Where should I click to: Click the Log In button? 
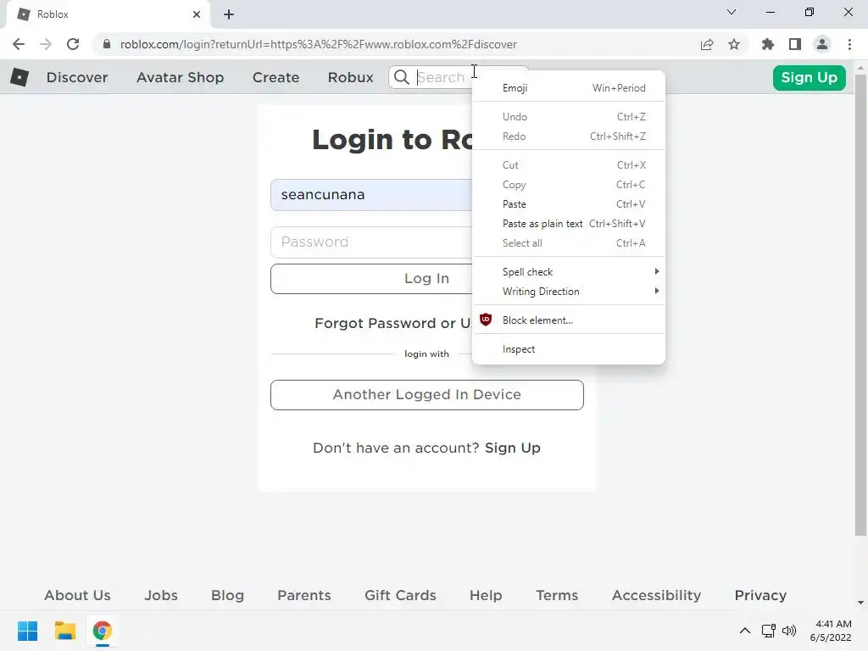[x=371, y=278]
